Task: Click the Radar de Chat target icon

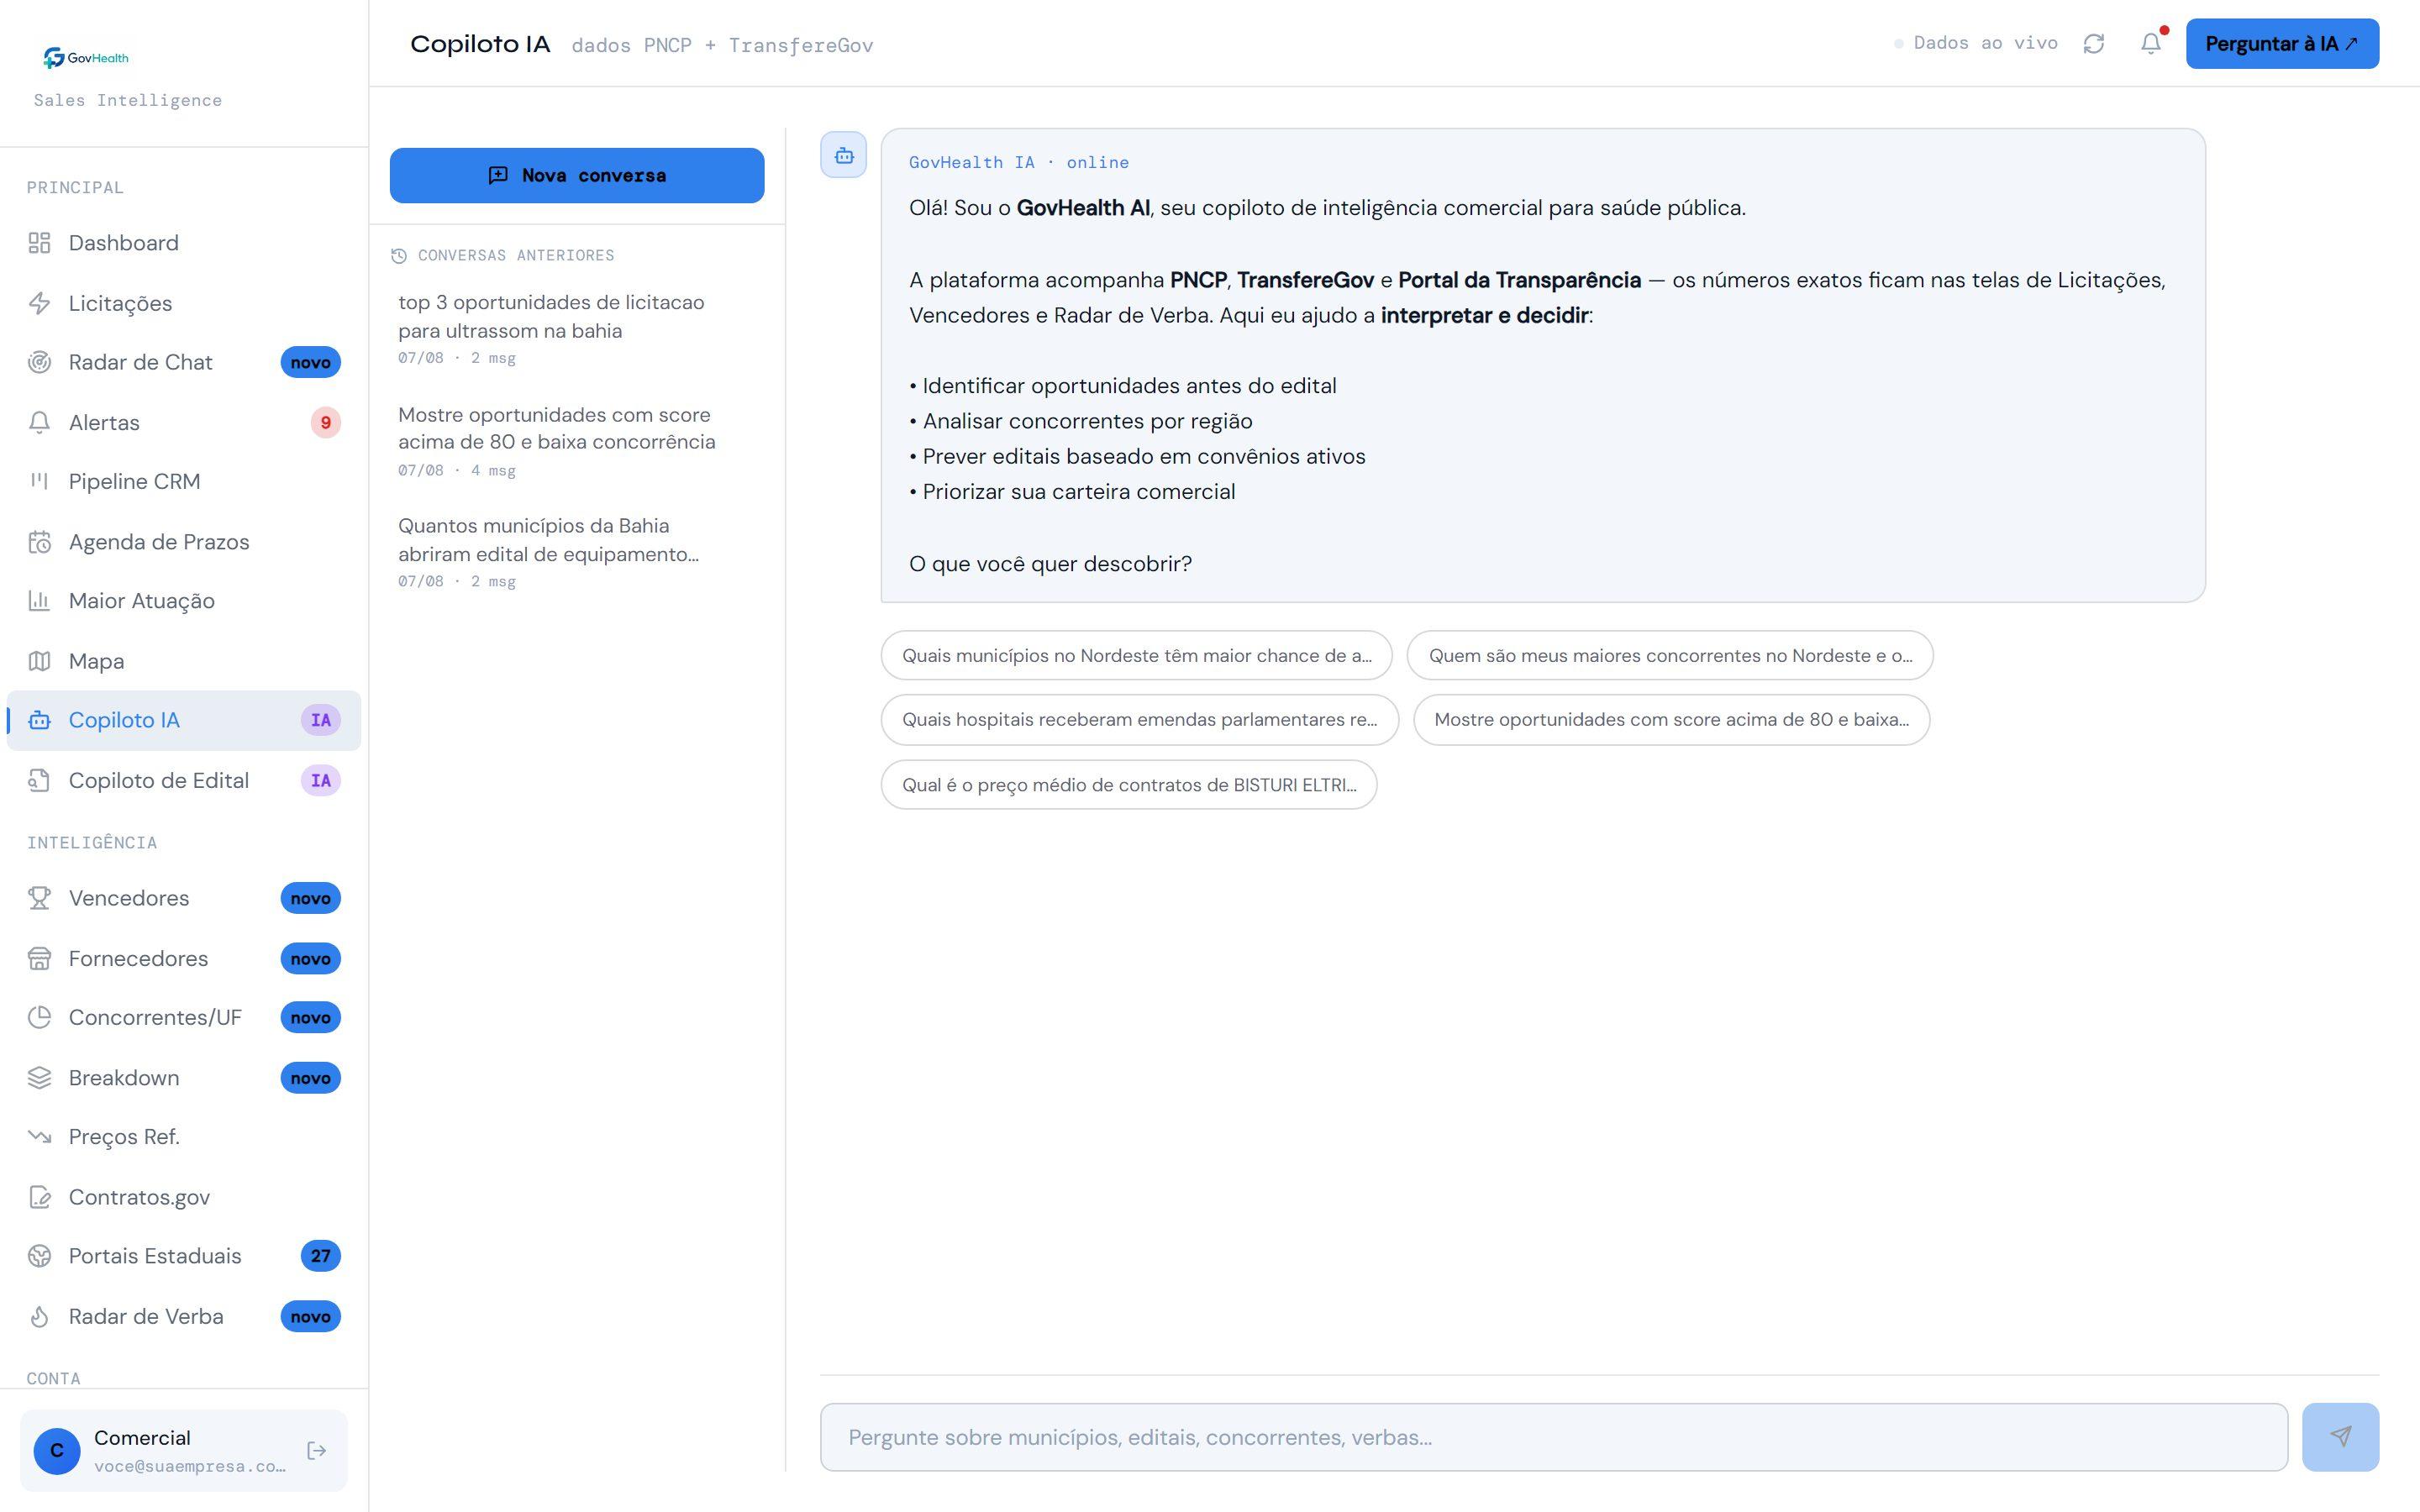Action: [x=39, y=362]
